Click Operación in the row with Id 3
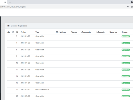 pos(40,36)
